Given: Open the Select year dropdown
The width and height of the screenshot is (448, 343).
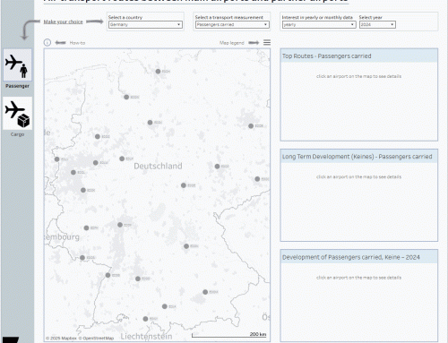Looking at the screenshot, I should (377, 24).
